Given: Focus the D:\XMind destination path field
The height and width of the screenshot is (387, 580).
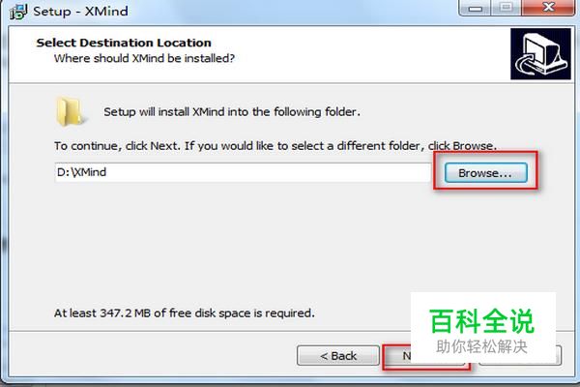Looking at the screenshot, I should (243, 172).
